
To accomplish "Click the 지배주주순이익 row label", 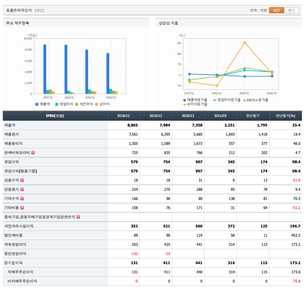I will click(20, 272).
